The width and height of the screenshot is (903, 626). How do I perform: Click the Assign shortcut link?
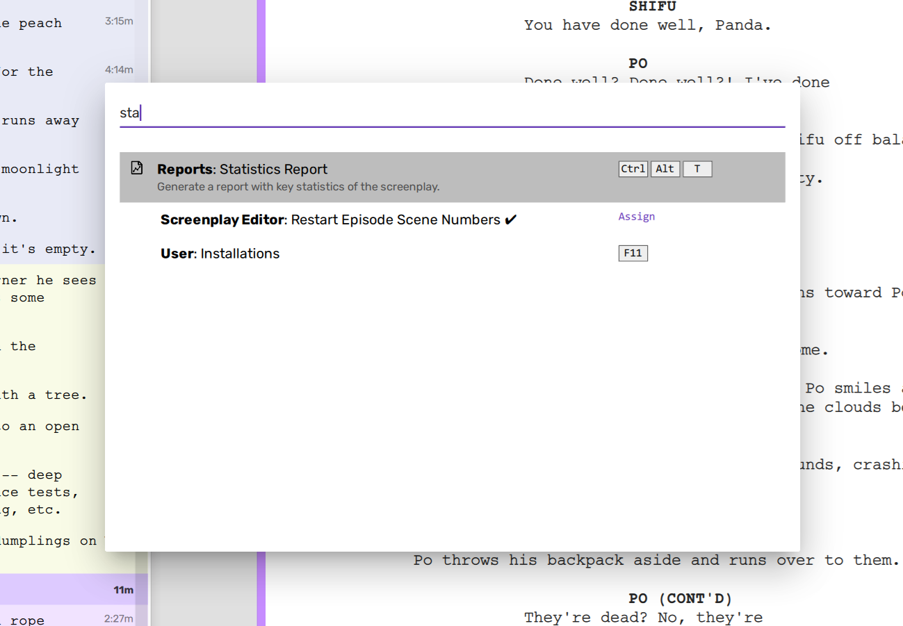[636, 217]
